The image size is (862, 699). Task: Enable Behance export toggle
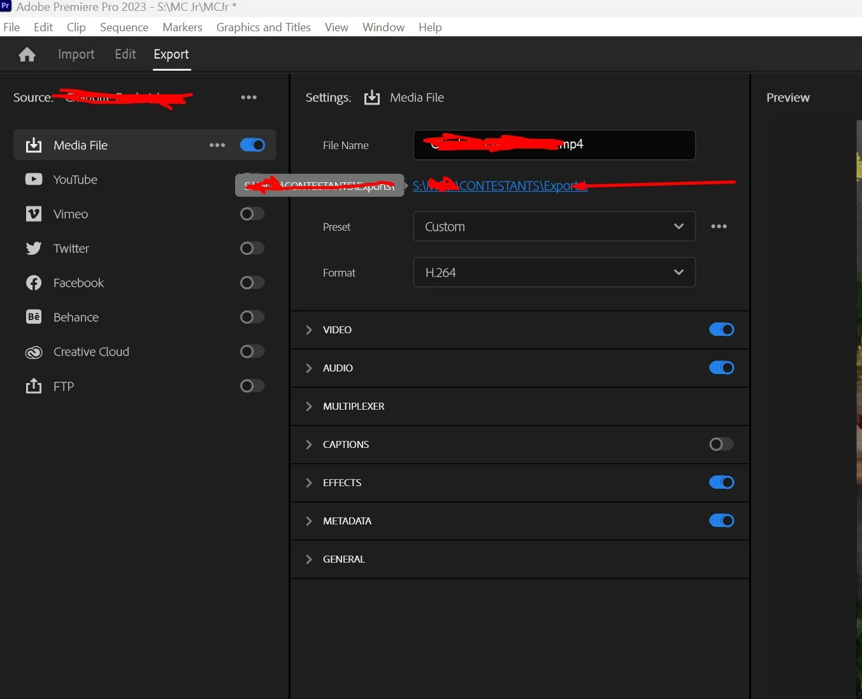coord(252,317)
